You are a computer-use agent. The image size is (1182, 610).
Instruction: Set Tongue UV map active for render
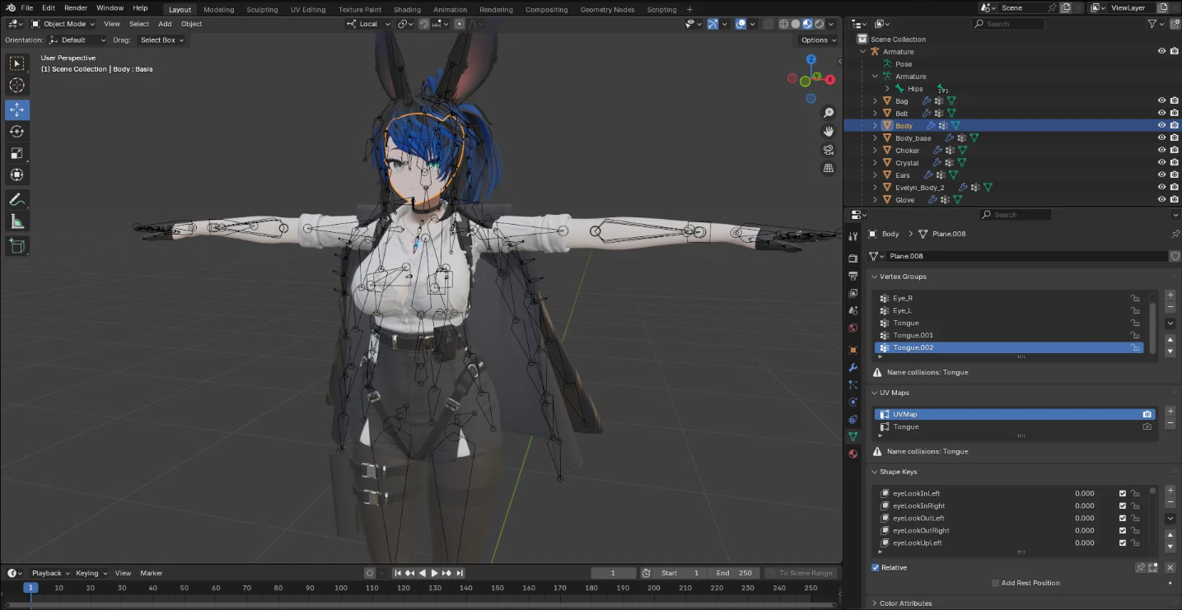(1147, 426)
